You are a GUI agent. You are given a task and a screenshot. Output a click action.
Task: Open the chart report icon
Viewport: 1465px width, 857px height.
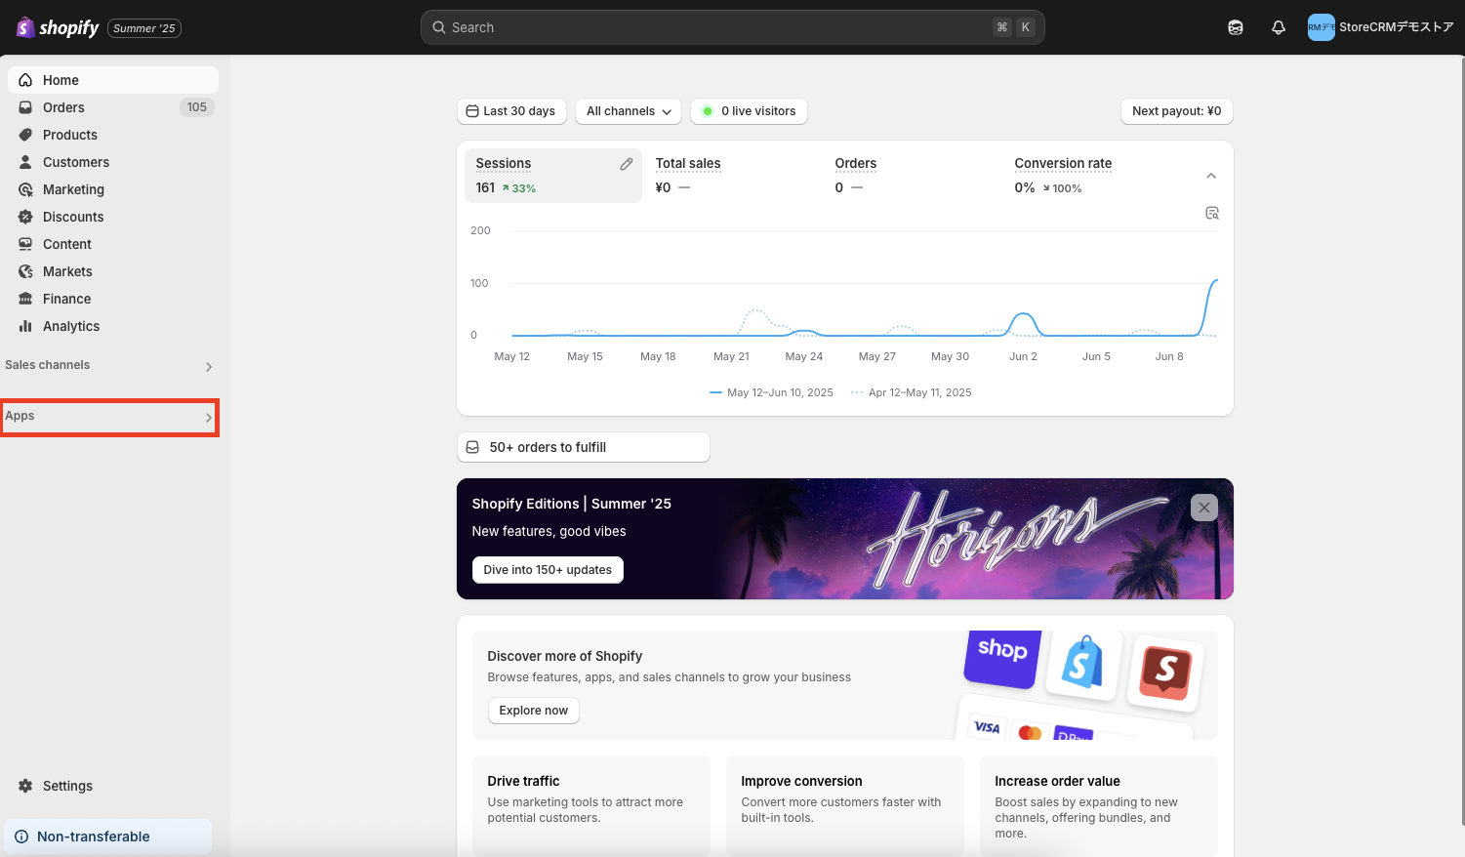tap(1212, 213)
